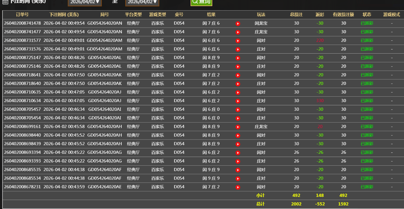Click the 订单号 column header
404x209 pixels.
coord(22,15)
